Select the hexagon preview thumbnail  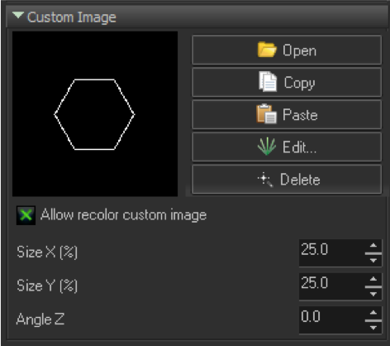click(95, 113)
